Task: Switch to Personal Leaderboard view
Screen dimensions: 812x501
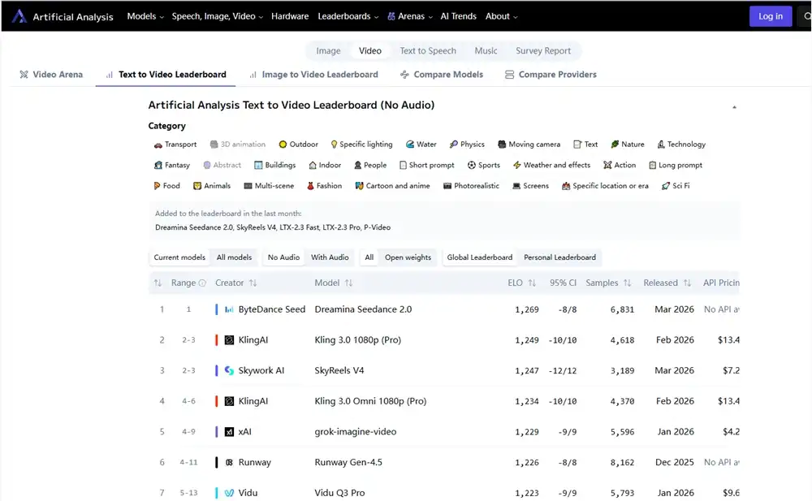Action: point(559,257)
